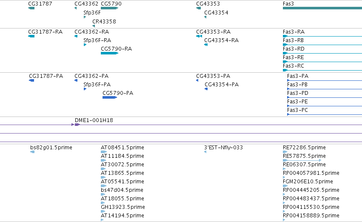The height and width of the screenshot is (222, 362).
Task: Click the RE57875.5prime EST arrow line
Action: coord(302,160)
